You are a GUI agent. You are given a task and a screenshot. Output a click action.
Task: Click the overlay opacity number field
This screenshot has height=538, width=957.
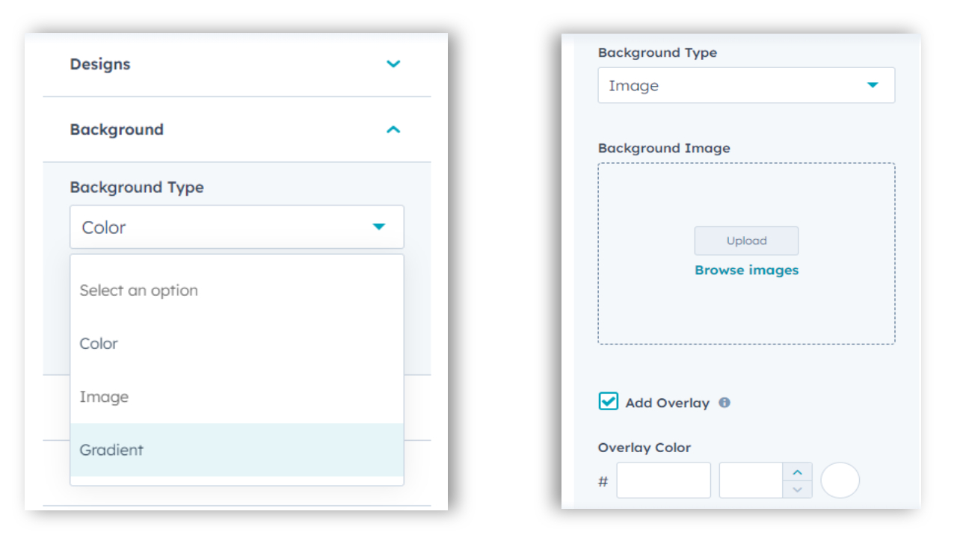751,480
